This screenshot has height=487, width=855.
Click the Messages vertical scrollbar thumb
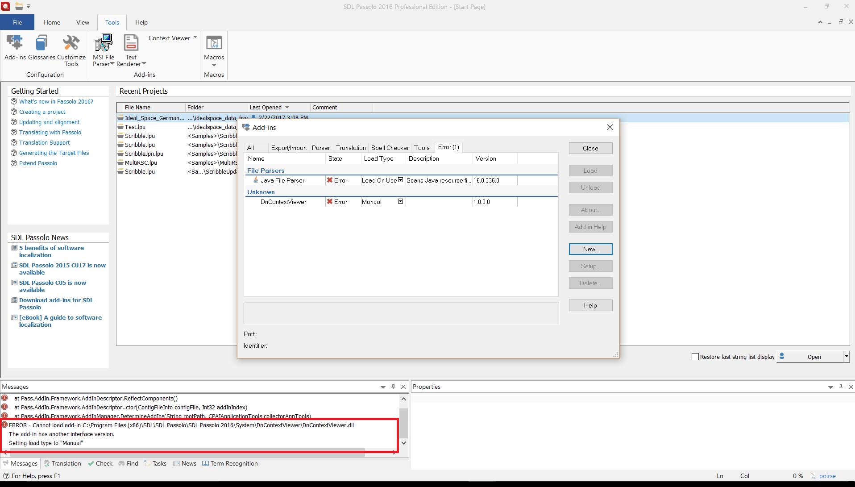(403, 423)
